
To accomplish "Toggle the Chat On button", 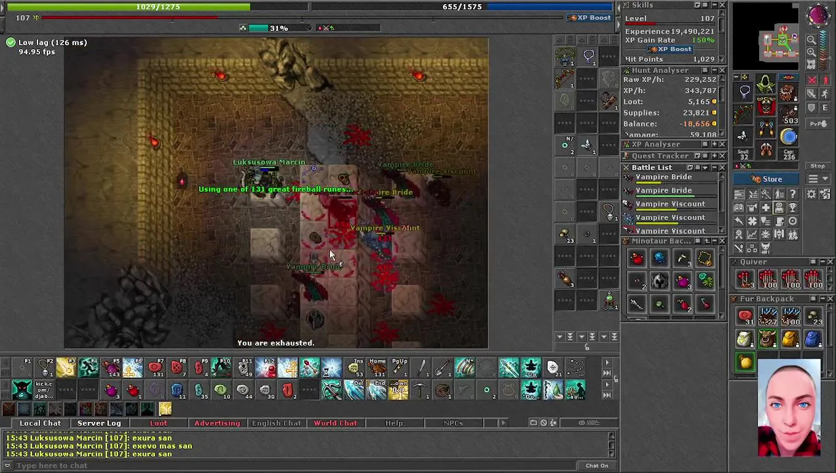I will pyautogui.click(x=597, y=466).
